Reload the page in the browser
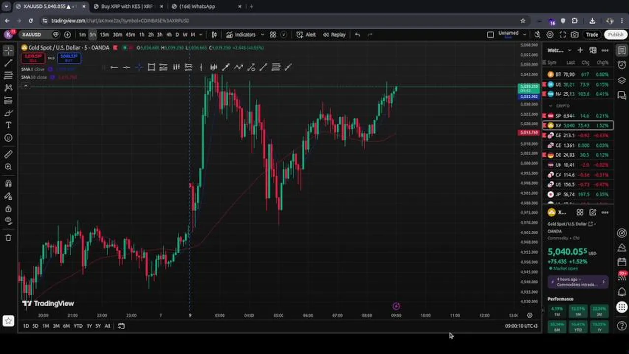This screenshot has height=354, width=629. [x=31, y=21]
